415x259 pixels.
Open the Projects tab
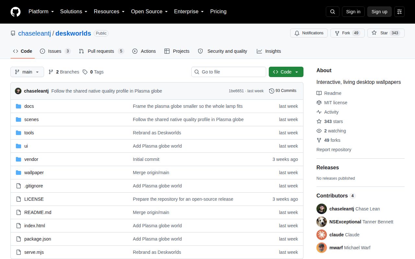(177, 51)
